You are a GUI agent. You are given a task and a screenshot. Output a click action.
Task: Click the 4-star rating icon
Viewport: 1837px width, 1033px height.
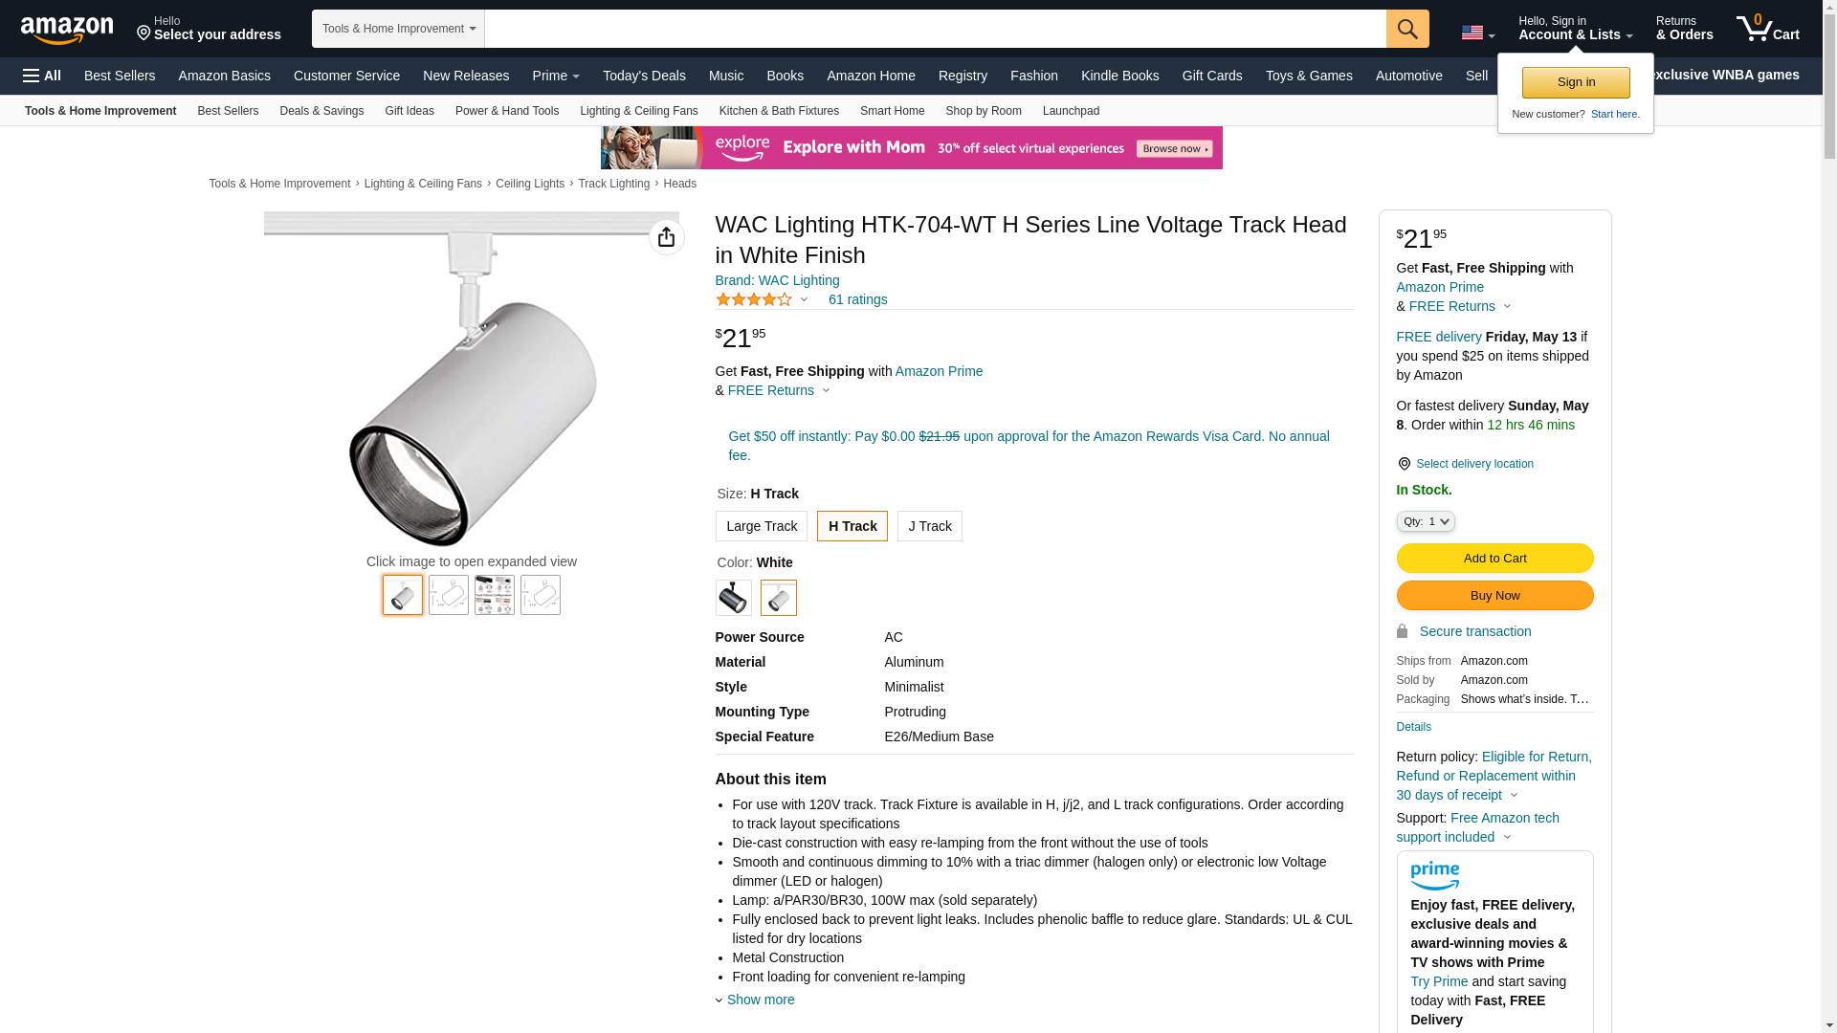click(x=754, y=300)
